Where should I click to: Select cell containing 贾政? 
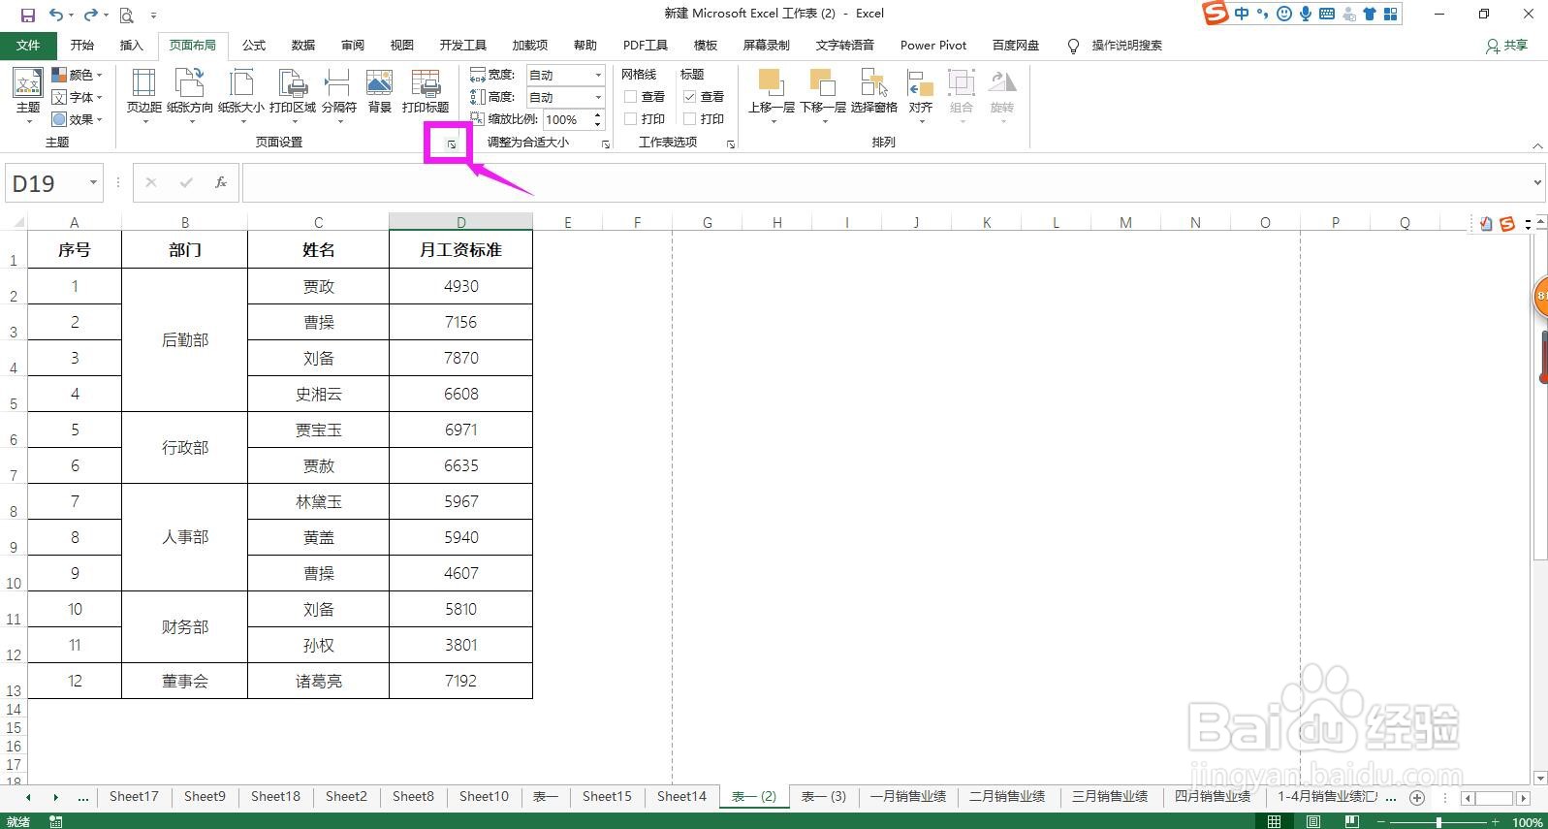[x=318, y=287]
